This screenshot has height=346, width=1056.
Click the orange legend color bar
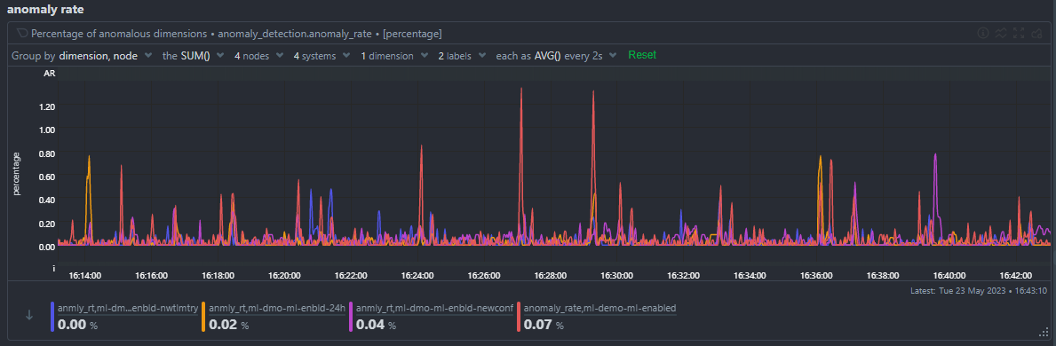point(203,317)
